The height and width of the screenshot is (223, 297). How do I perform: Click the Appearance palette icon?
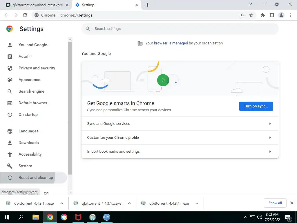coord(10,80)
